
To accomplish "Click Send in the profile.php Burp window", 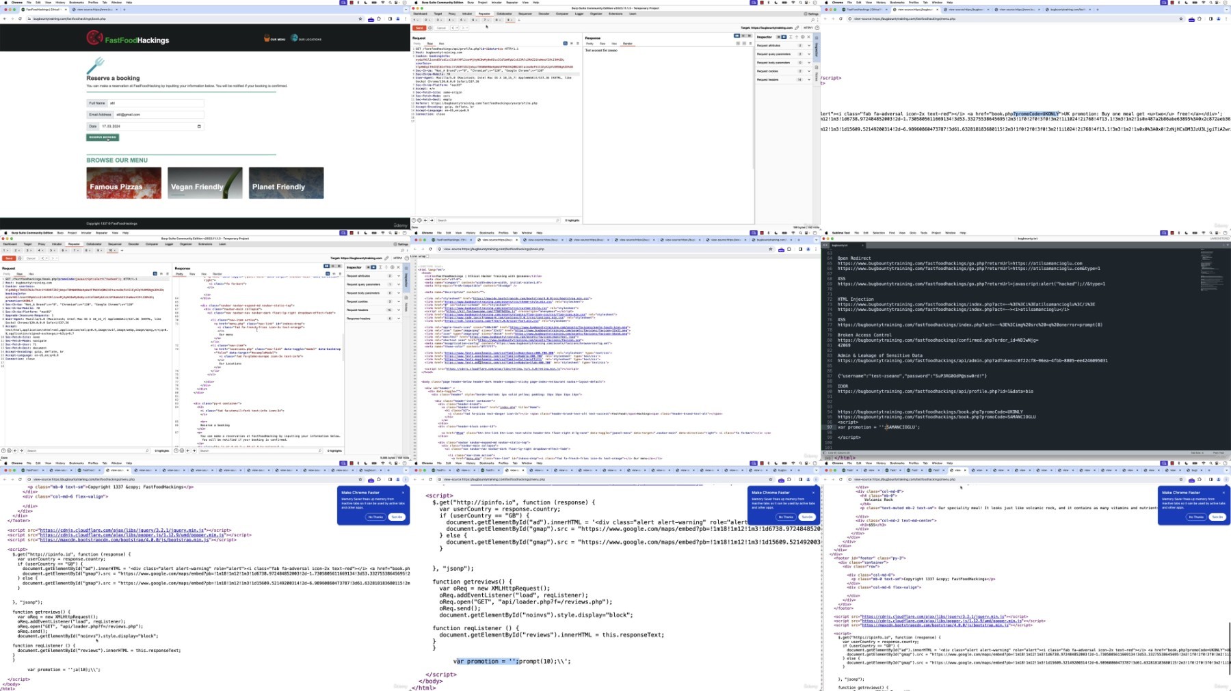I will (x=419, y=28).
